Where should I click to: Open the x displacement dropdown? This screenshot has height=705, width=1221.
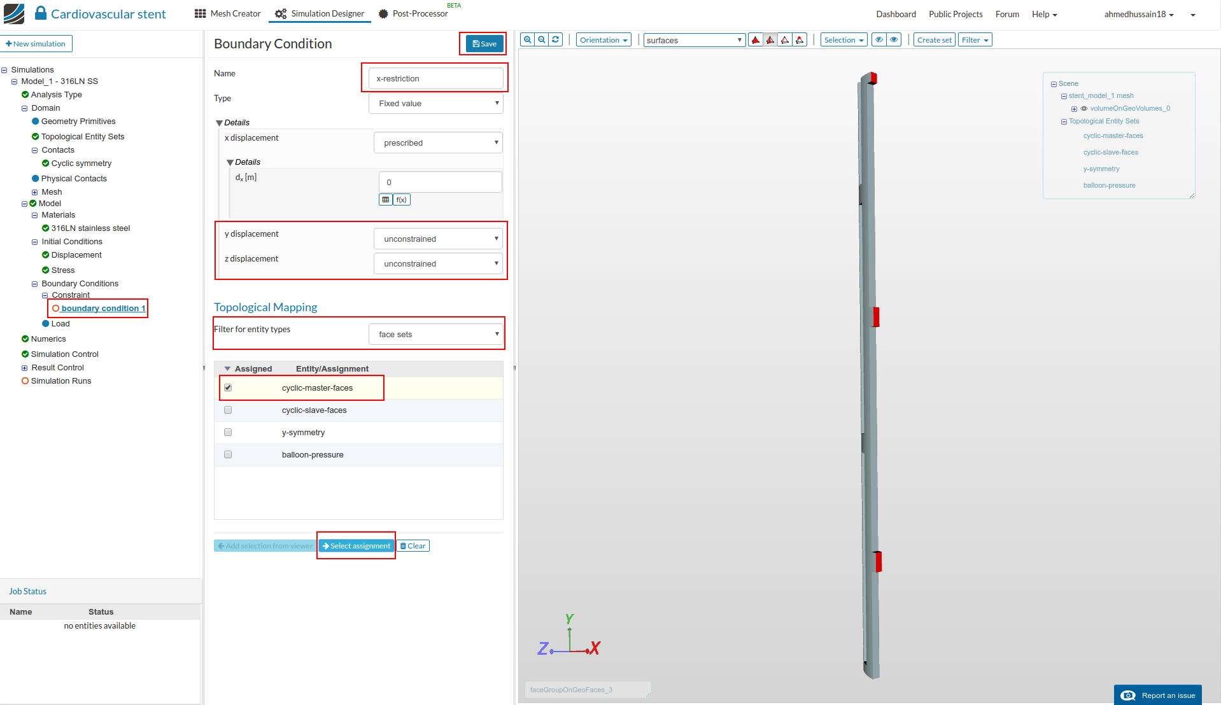click(438, 143)
